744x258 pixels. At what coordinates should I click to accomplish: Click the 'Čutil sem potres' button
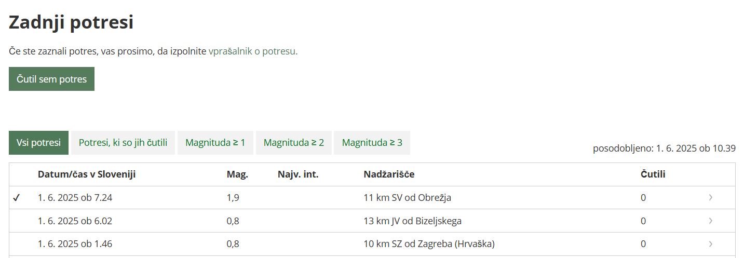(51, 79)
